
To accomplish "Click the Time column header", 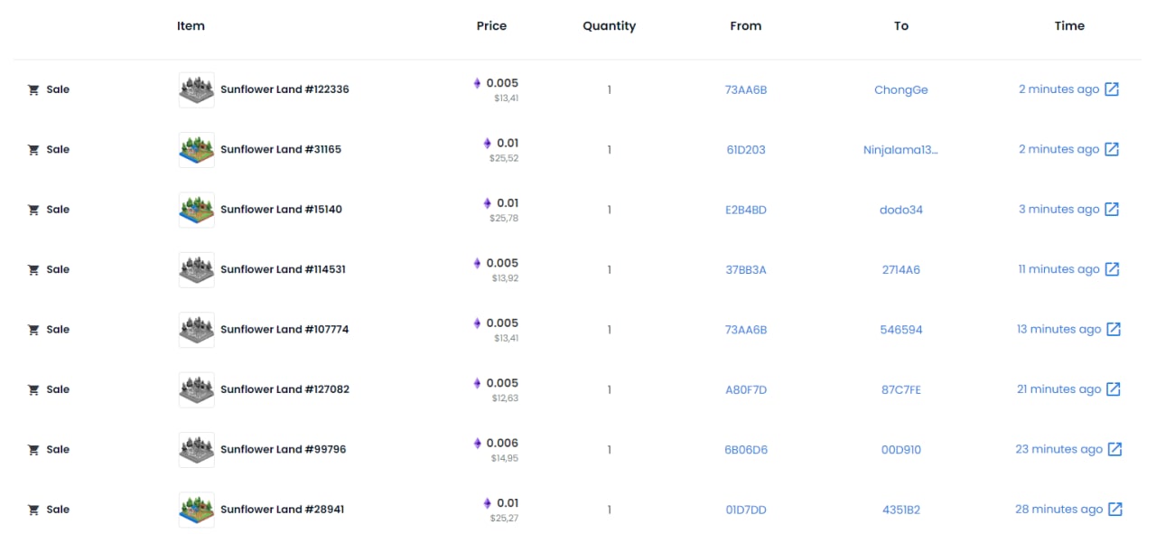I will tap(1068, 26).
